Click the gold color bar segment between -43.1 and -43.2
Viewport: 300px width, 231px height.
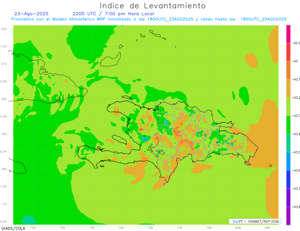pos(288,88)
